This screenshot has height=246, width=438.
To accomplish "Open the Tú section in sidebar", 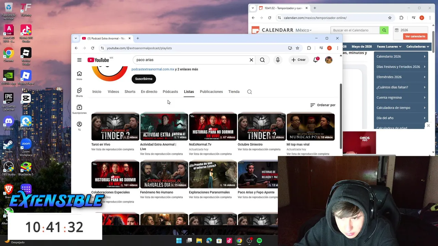I will 79,126.
